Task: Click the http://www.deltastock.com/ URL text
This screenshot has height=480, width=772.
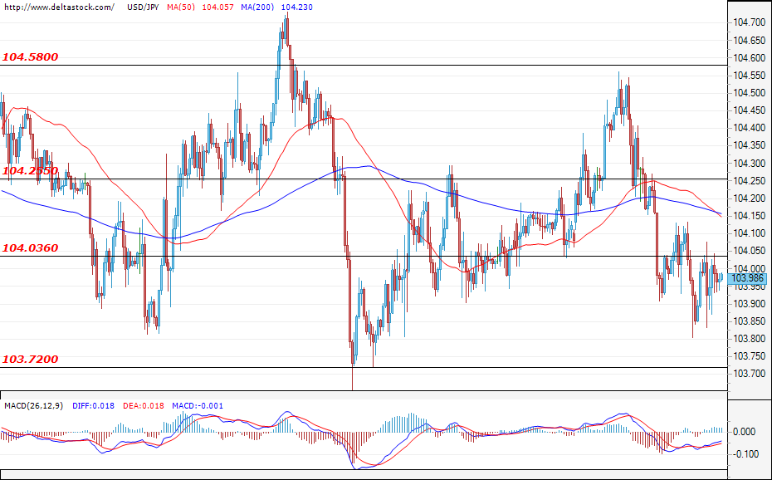Action: click(x=59, y=7)
